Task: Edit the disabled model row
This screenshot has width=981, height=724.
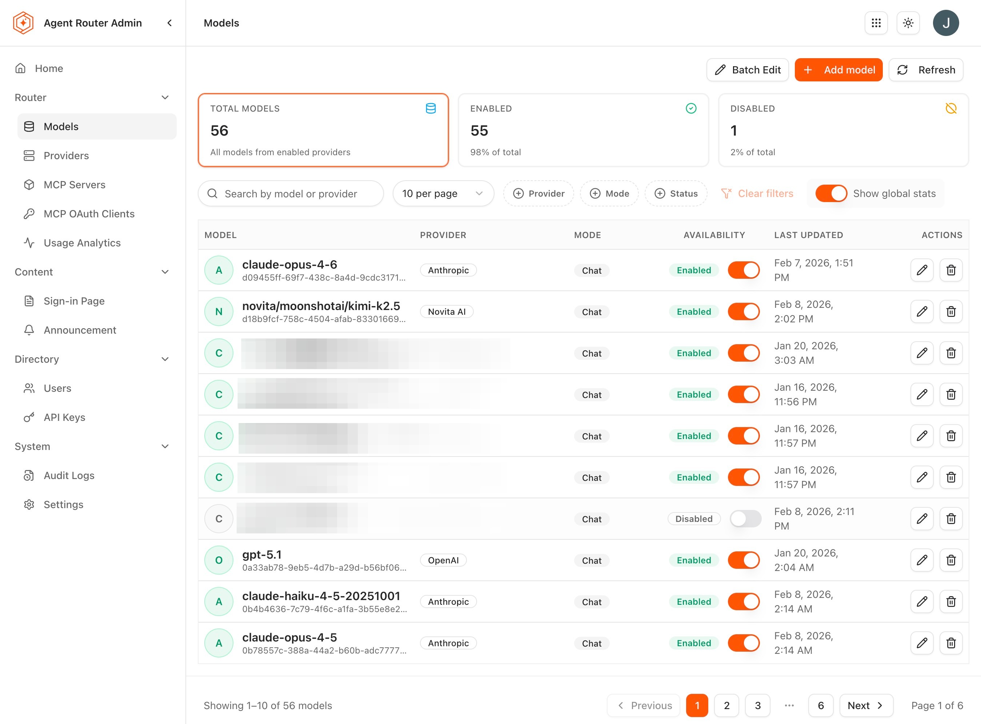Action: [x=922, y=518]
